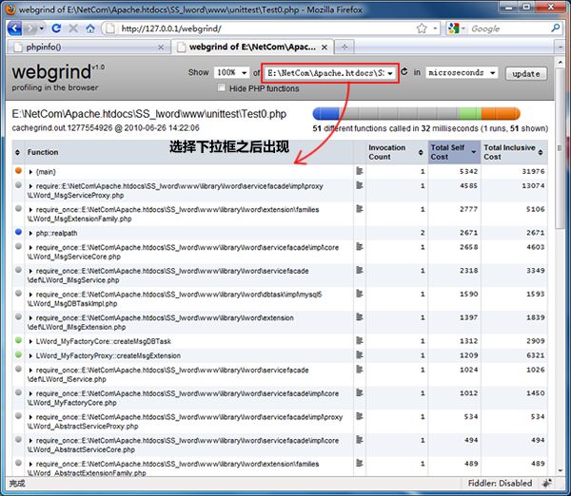Click the Google search engine icon

pyautogui.click(x=453, y=29)
